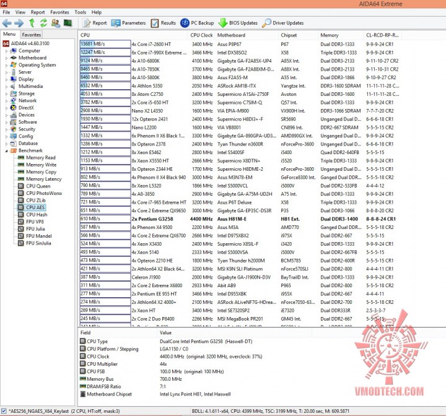Sort by the CL-RCD-RP-R... column header

[383, 35]
